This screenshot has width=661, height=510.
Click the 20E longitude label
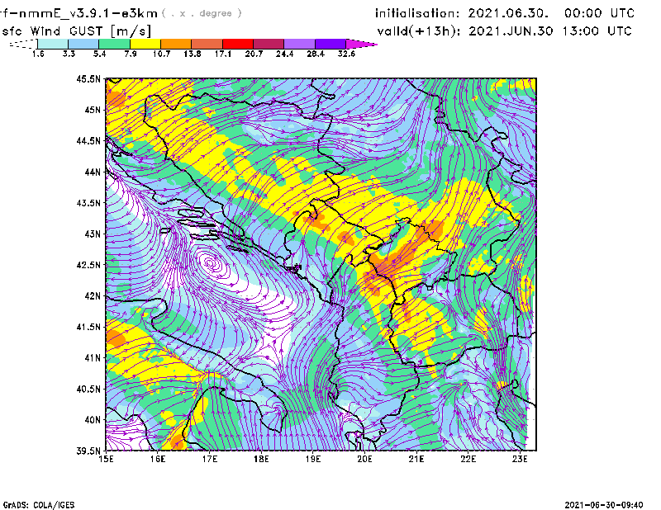pos(365,459)
